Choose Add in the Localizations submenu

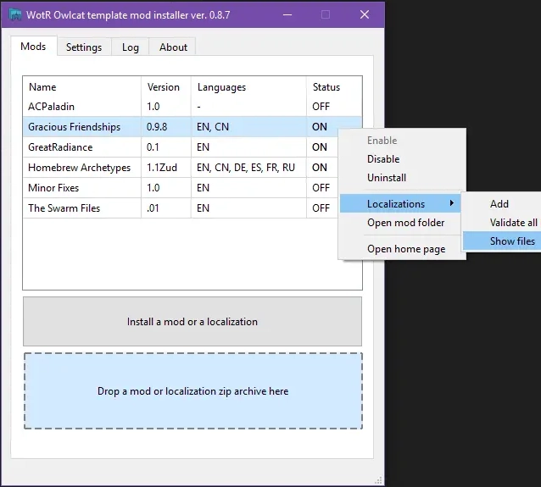[499, 203]
